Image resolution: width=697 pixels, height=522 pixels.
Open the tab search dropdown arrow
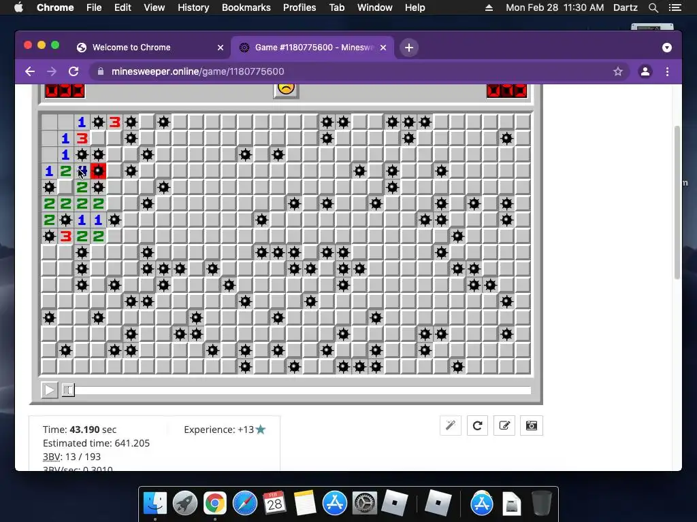[667, 48]
